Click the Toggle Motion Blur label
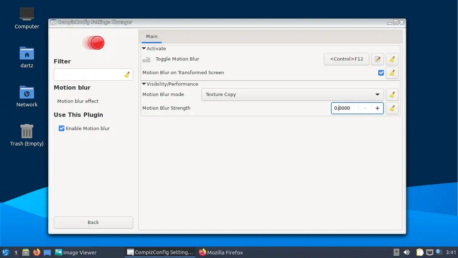Image resolution: width=458 pixels, height=258 pixels. tap(177, 59)
